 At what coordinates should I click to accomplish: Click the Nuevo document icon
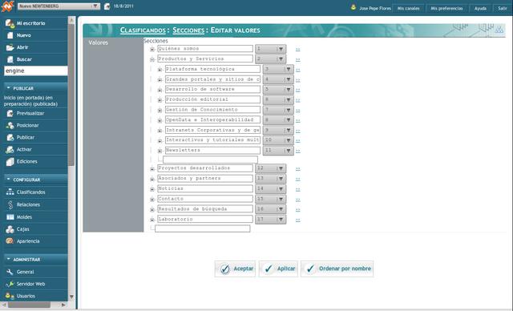(10, 35)
